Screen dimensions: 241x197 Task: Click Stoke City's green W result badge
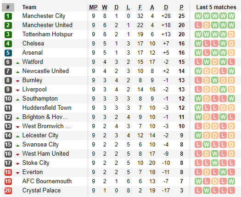tap(215, 163)
